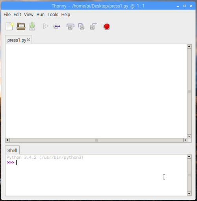
Task: Select the press1.py editor tab
Action: 17,40
